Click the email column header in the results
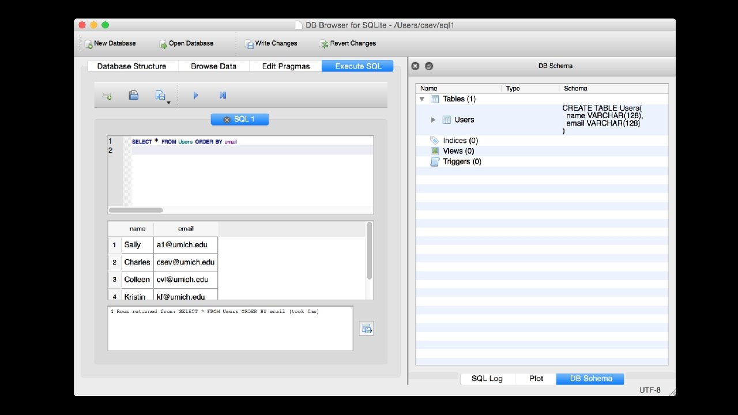The image size is (738, 415). [186, 229]
